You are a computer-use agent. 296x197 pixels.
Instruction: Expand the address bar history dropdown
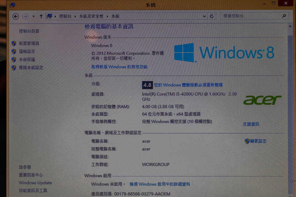click(204, 16)
